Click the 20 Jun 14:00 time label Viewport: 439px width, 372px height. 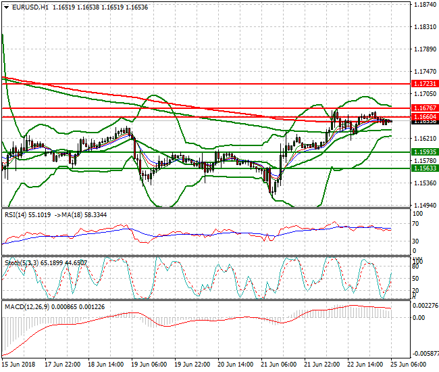pyautogui.click(x=236, y=364)
